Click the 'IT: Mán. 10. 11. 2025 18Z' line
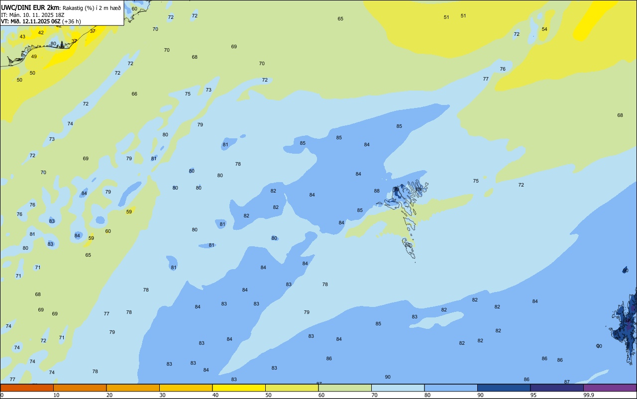 pyautogui.click(x=32, y=14)
